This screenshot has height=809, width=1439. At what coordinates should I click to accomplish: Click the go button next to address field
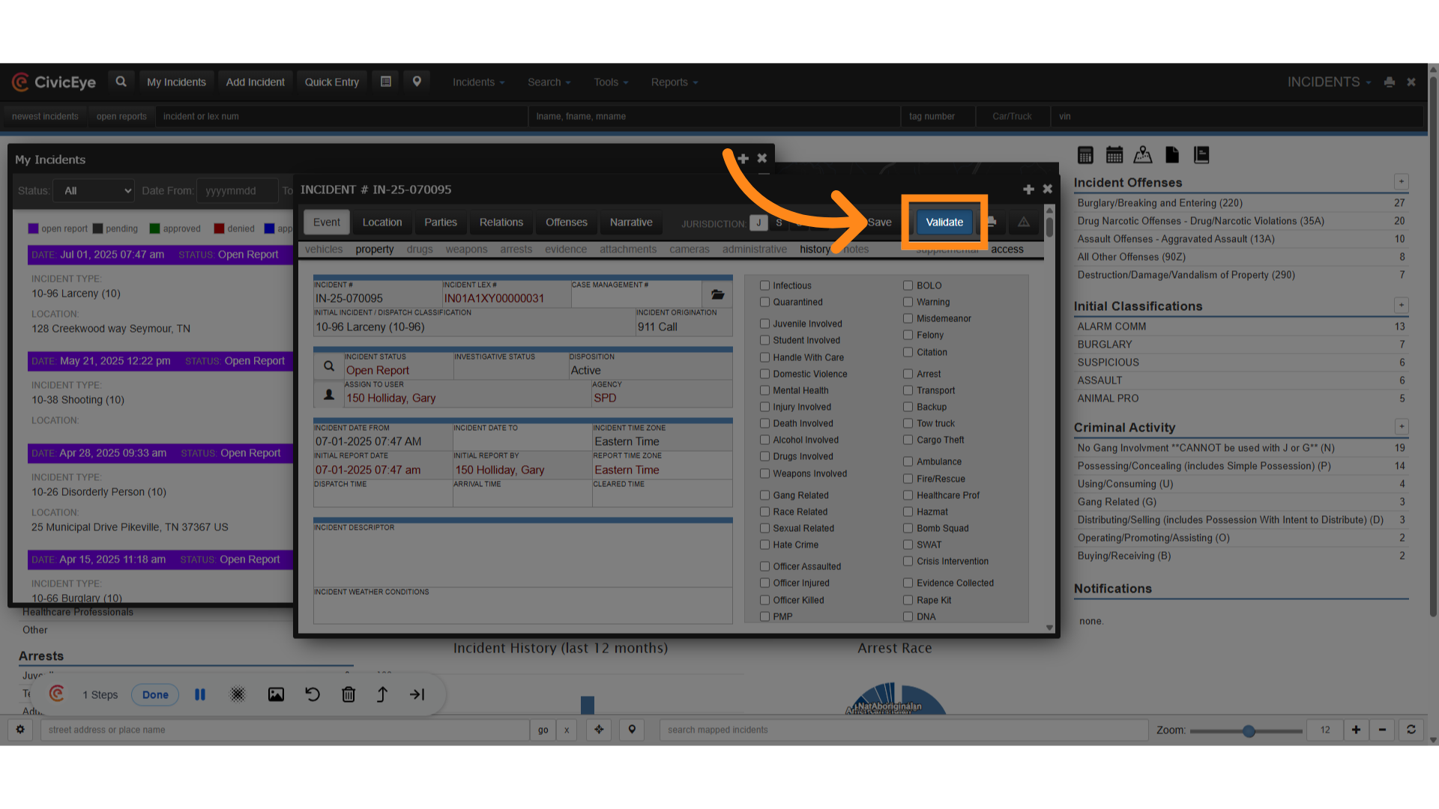click(543, 730)
